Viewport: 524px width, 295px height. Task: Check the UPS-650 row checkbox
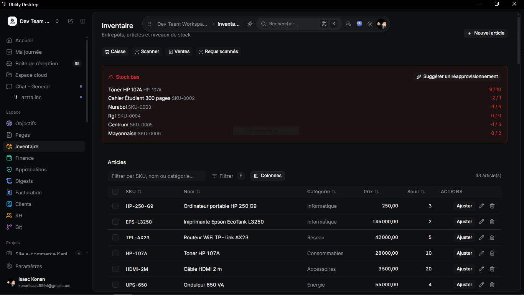click(115, 285)
